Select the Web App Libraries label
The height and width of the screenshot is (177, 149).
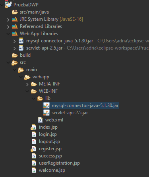click(39, 34)
